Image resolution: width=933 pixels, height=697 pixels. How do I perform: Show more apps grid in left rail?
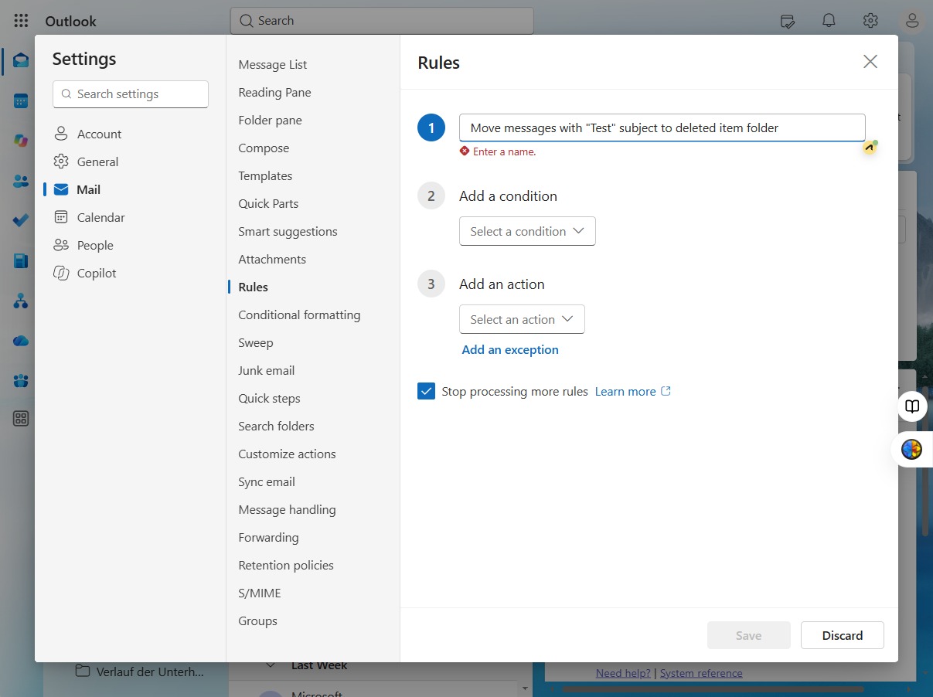tap(21, 419)
